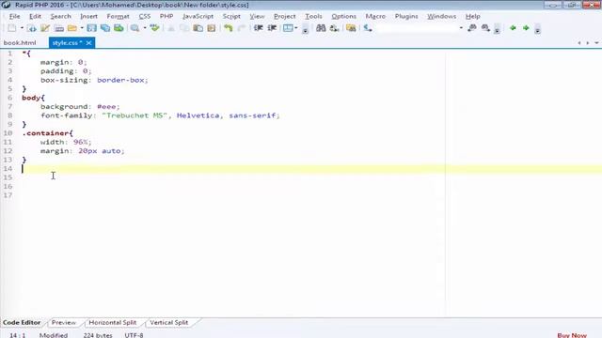Click the Find Next binoculars icon
This screenshot has width=602, height=338.
tap(485, 28)
